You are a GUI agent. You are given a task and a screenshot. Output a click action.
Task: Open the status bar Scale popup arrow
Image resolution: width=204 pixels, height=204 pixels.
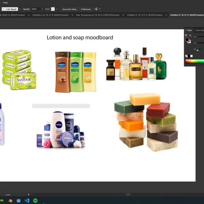click(29, 194)
